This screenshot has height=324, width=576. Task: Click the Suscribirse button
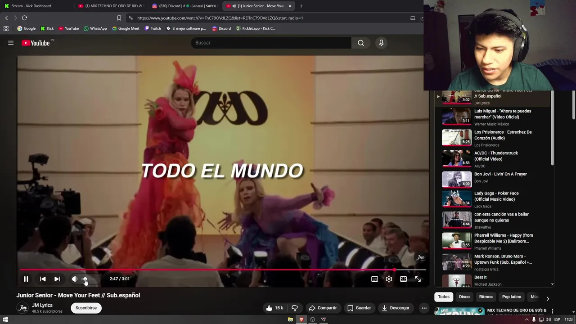point(86,308)
